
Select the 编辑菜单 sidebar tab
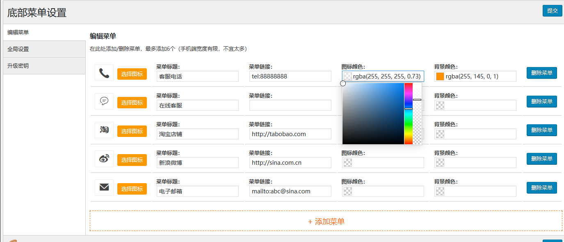coord(44,32)
